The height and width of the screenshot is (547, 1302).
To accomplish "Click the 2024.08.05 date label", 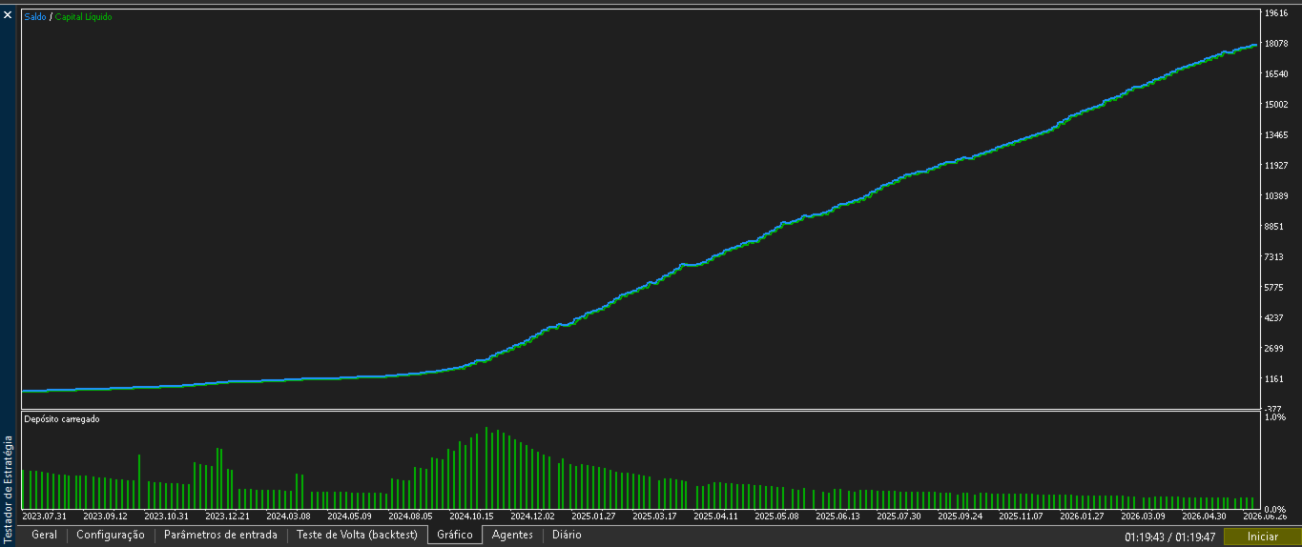I will pyautogui.click(x=410, y=517).
